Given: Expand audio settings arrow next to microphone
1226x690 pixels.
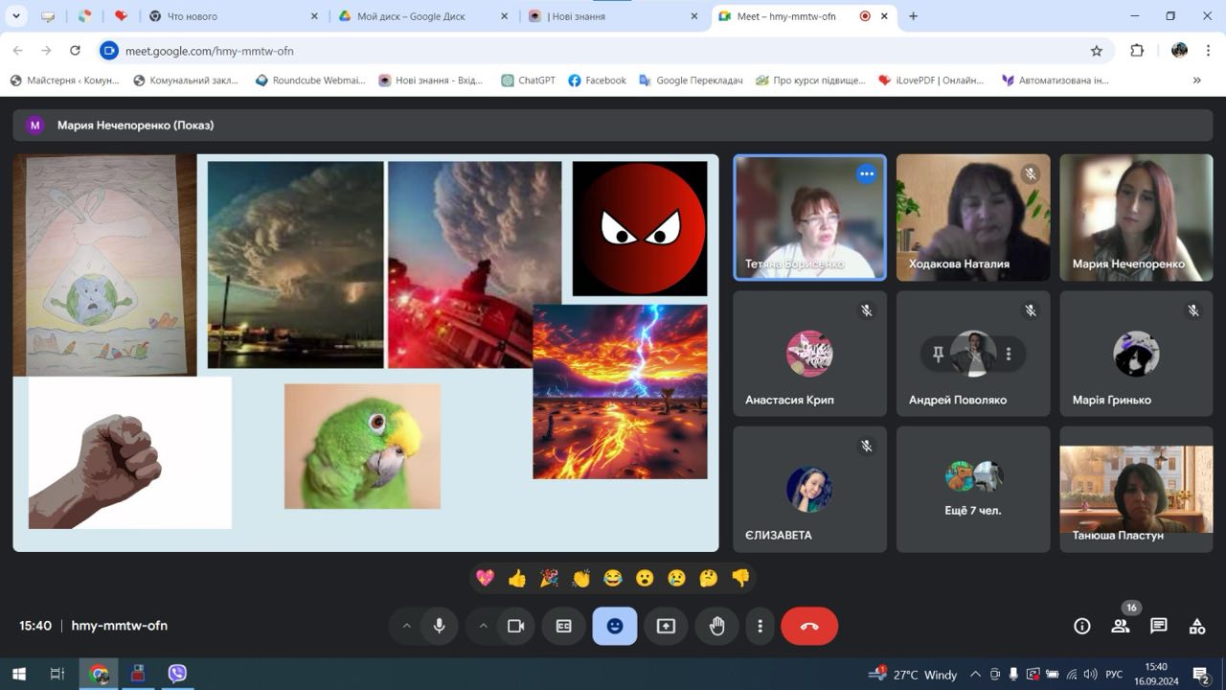Looking at the screenshot, I should (406, 626).
